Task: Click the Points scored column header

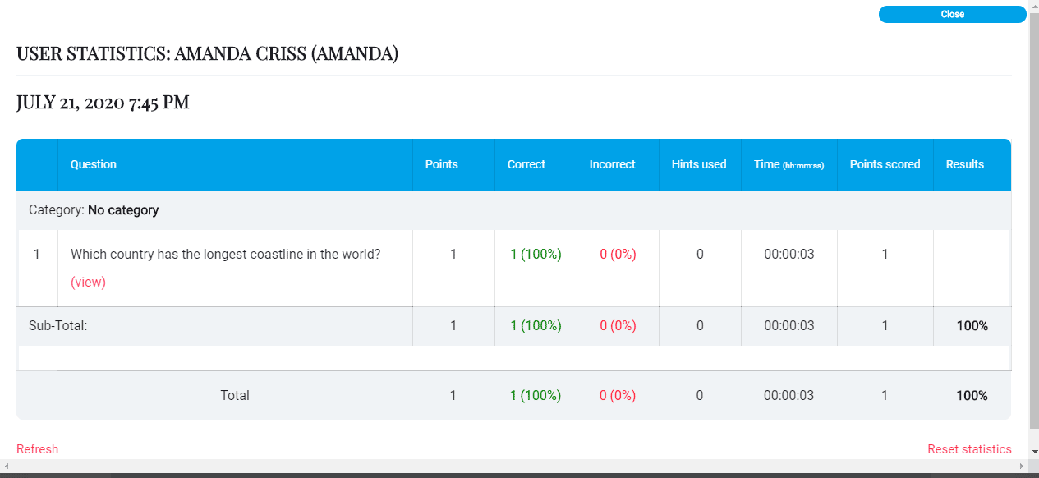Action: 885,164
